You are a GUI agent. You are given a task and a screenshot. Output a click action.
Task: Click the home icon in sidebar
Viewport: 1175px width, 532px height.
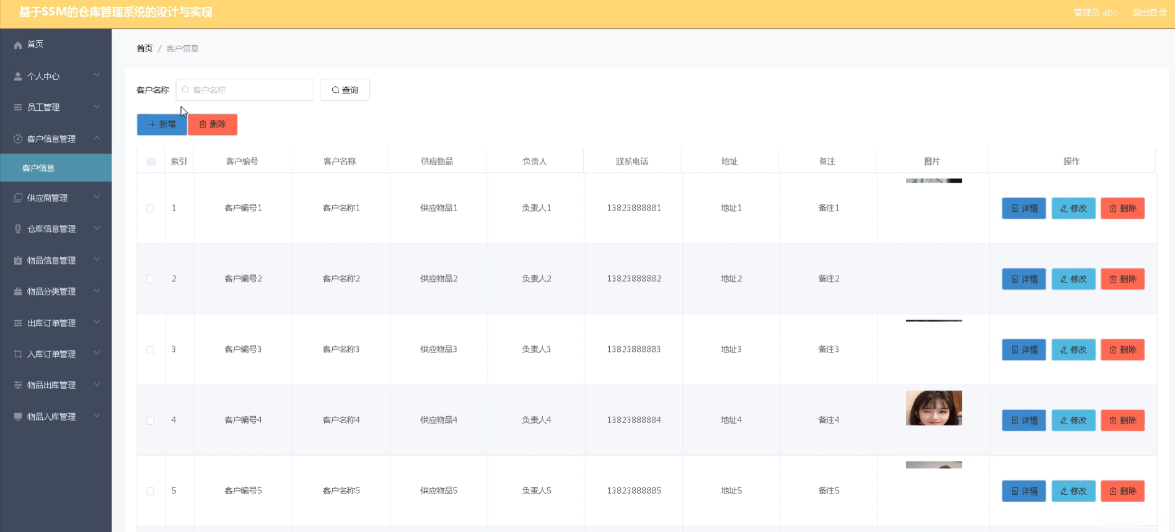point(18,45)
